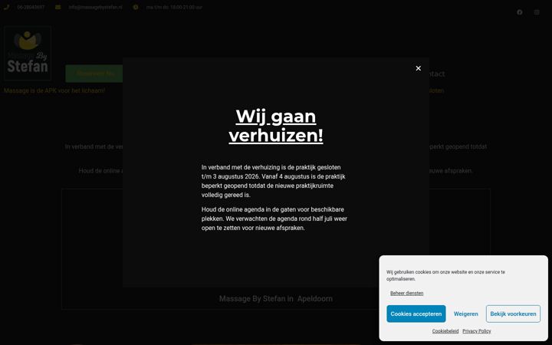Open the Facebook icon in header
Viewport: 552px width, 345px height.
click(x=520, y=12)
